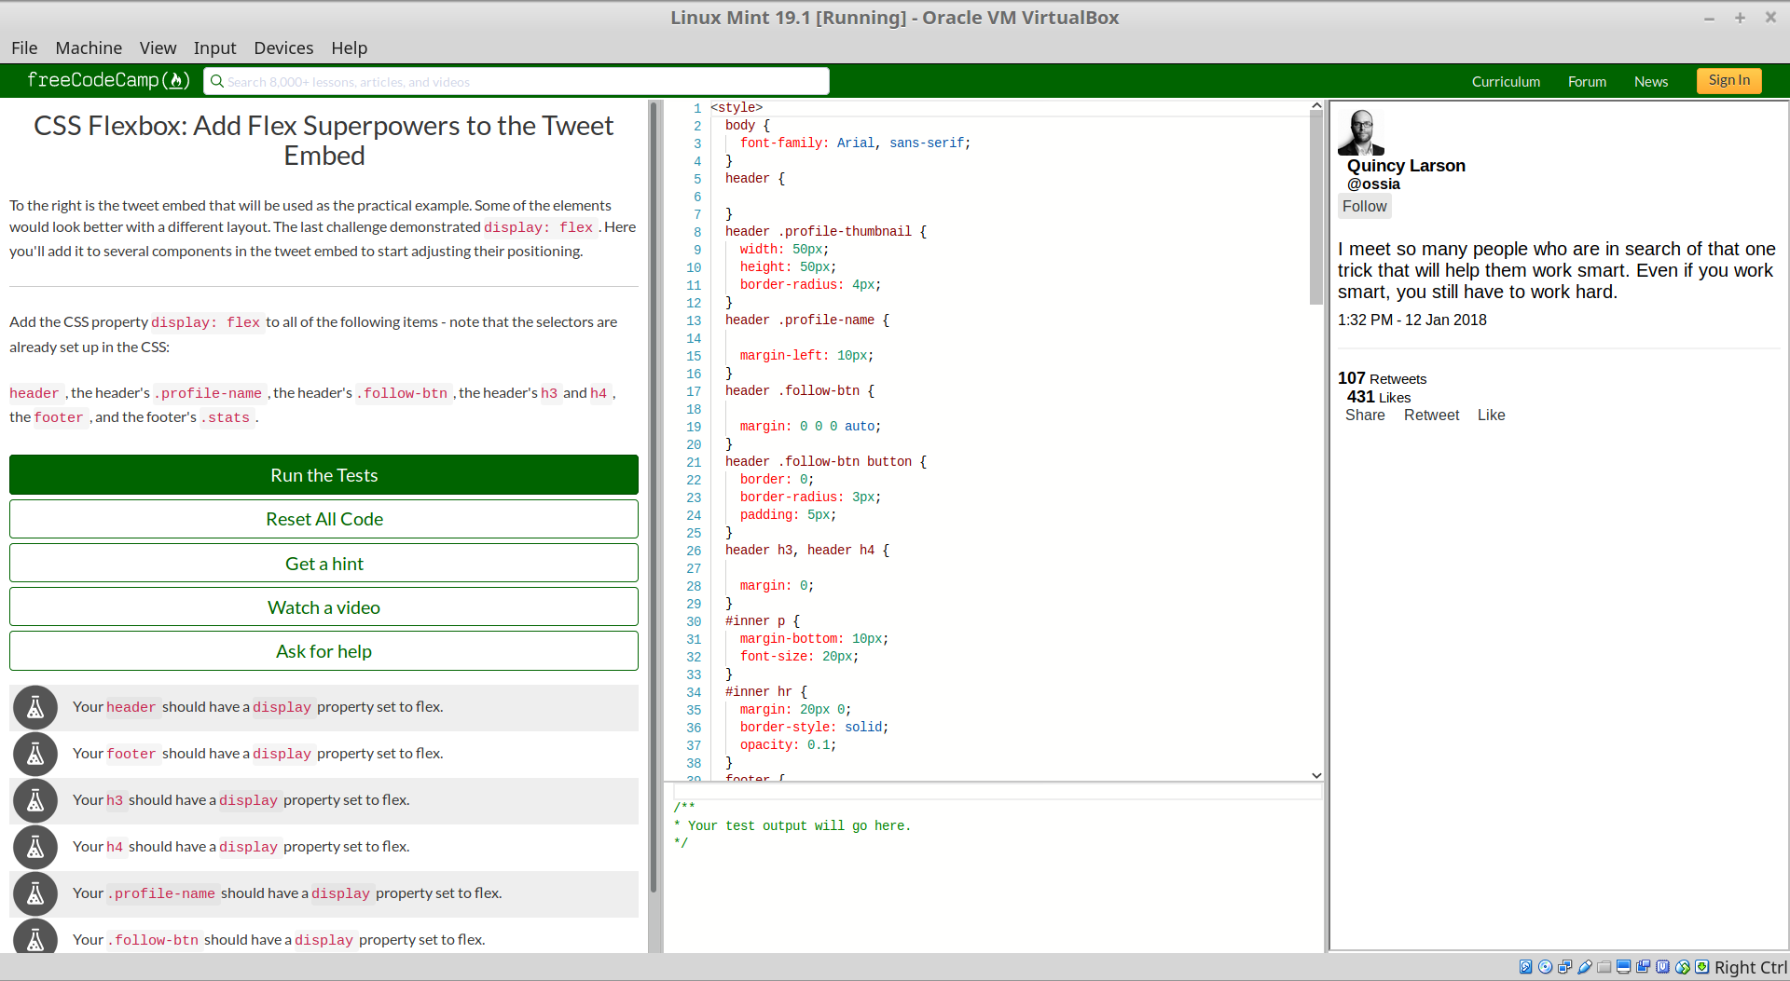The height and width of the screenshot is (981, 1790).
Task: Click the network adapters status icon
Action: click(x=1564, y=967)
